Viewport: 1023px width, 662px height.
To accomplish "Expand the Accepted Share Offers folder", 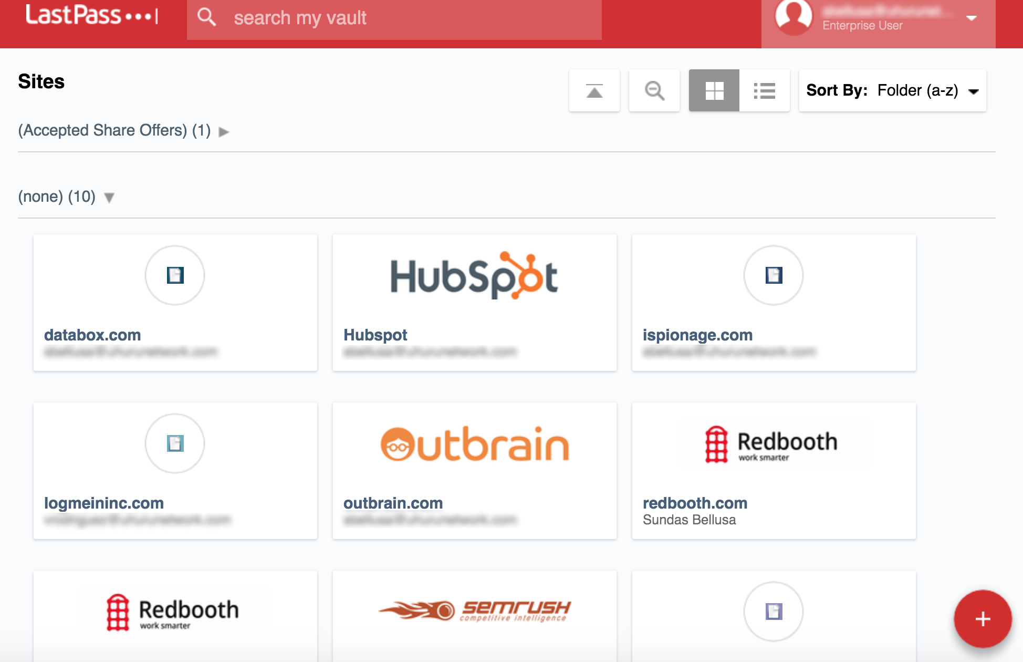I will pos(224,131).
